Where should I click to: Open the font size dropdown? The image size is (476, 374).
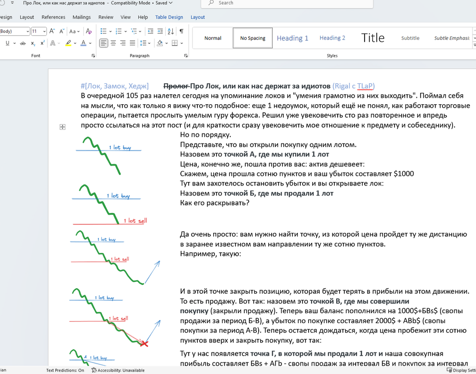point(44,31)
